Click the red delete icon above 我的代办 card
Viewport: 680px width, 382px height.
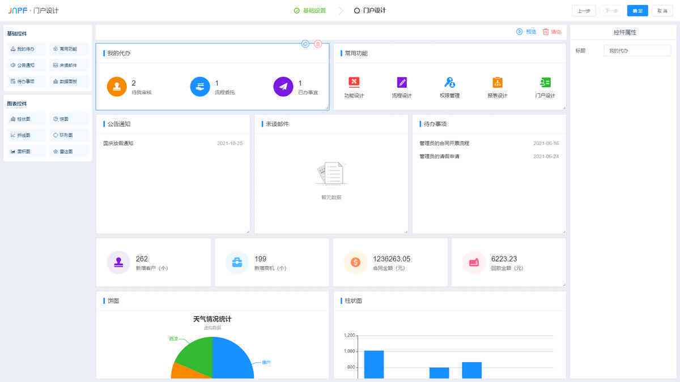click(x=318, y=44)
